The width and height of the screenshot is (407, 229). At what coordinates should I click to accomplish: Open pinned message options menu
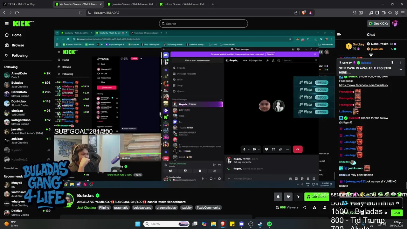401,63
